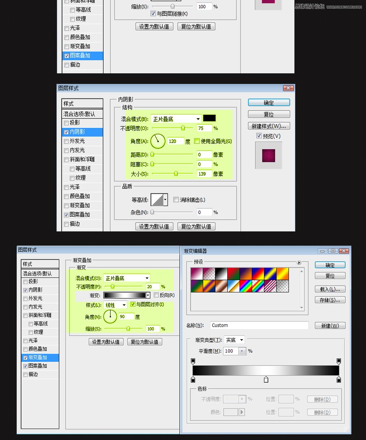
Task: Click the 角度 field showing 120
Action: point(176,141)
